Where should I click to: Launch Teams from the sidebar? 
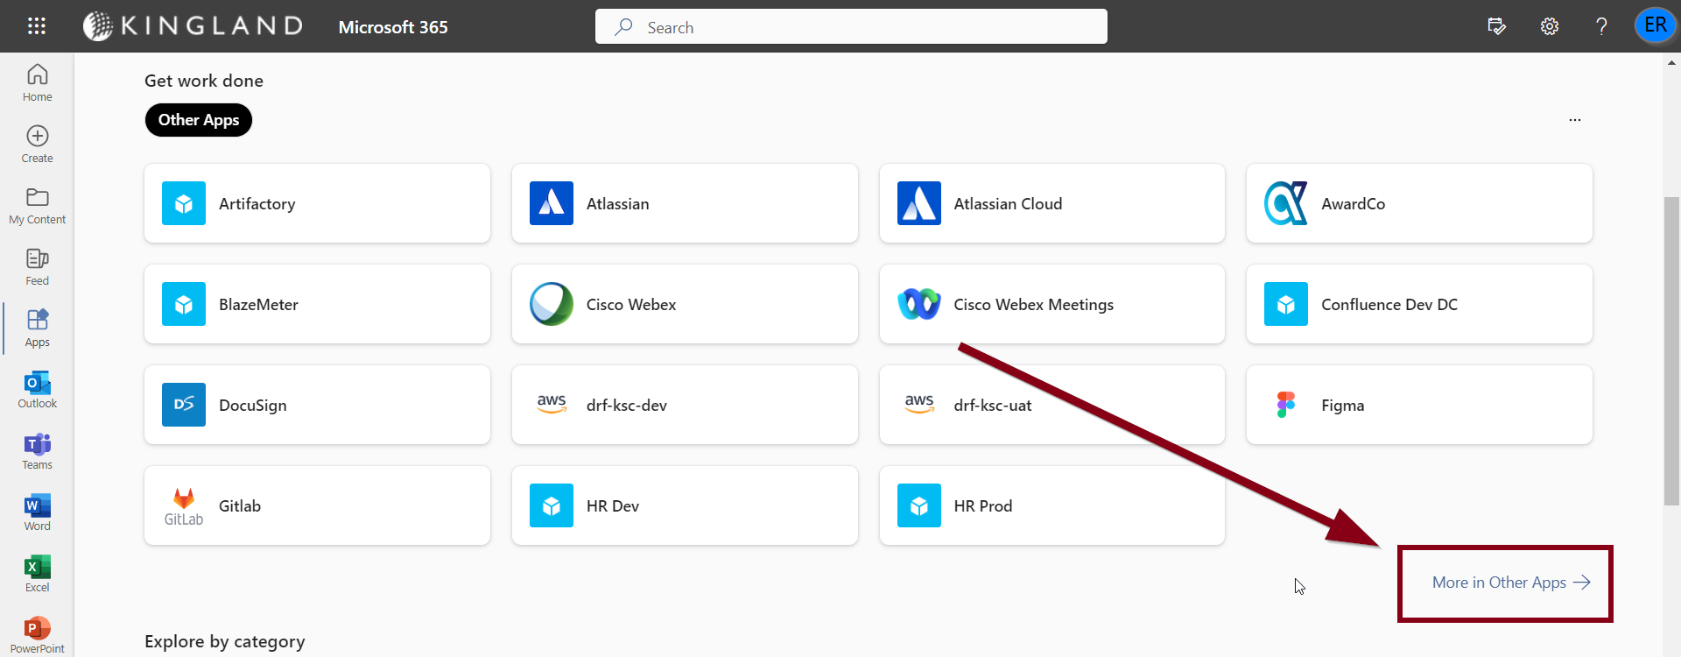(38, 451)
